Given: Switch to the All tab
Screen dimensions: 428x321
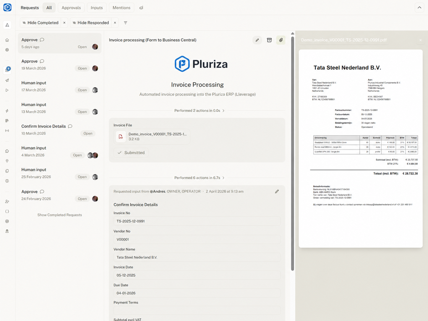Looking at the screenshot, I should (x=49, y=8).
